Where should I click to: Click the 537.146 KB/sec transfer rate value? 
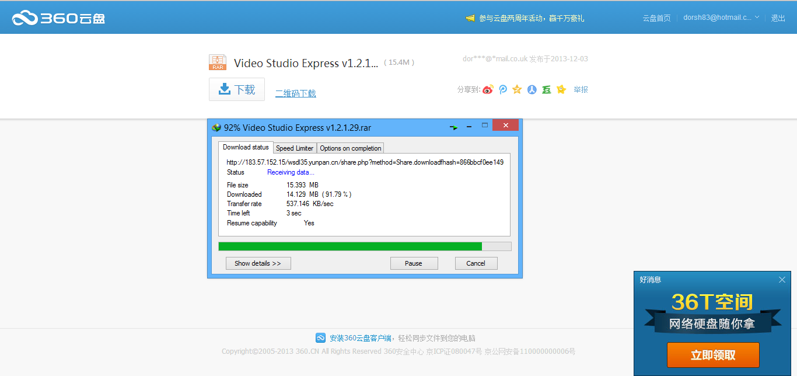[x=310, y=204]
